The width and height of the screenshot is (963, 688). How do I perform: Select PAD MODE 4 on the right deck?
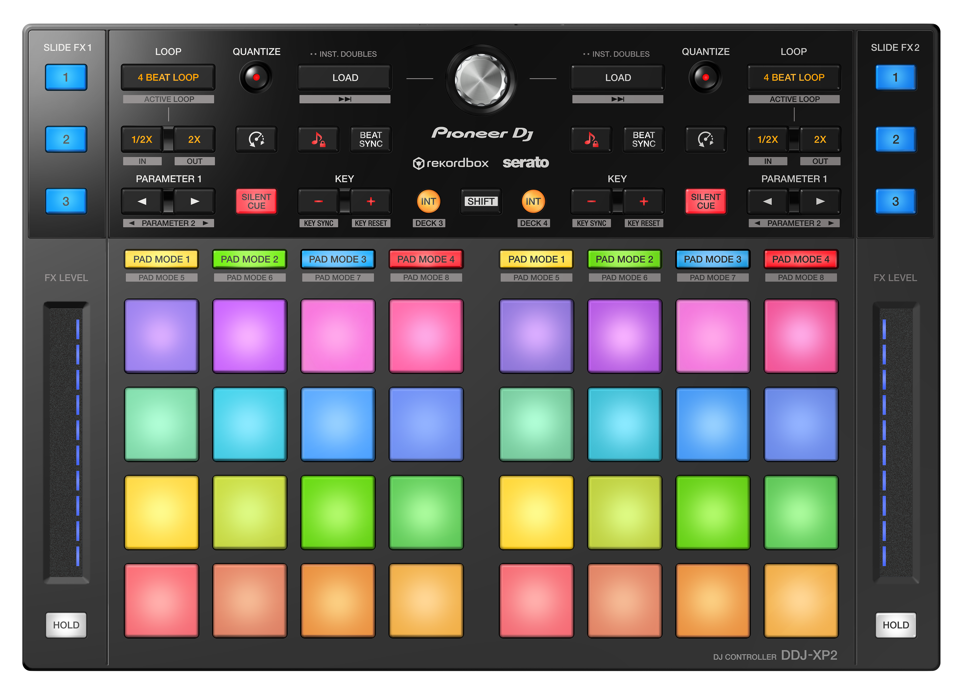pyautogui.click(x=801, y=259)
